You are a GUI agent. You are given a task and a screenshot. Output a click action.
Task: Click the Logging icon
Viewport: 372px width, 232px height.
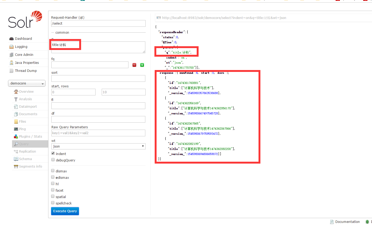[x=11, y=47]
